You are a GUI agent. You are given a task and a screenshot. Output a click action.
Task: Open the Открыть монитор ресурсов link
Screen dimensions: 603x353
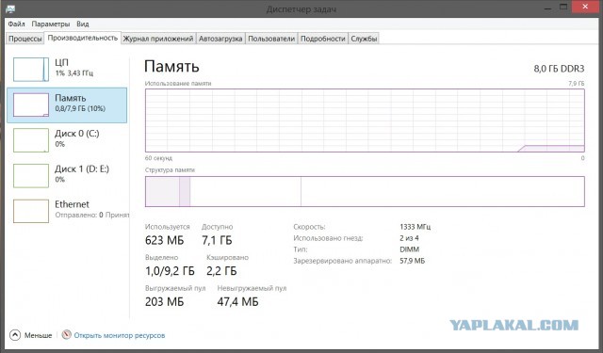[120, 335]
